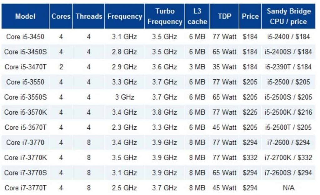
Task: Select the 3 GHz frequency cell
Action: point(124,97)
